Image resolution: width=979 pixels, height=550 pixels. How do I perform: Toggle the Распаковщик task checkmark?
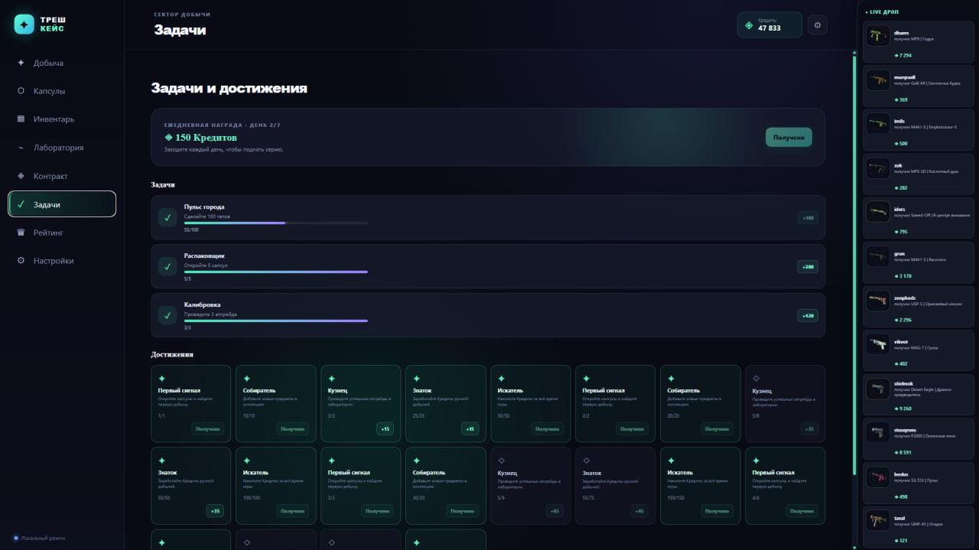168,266
